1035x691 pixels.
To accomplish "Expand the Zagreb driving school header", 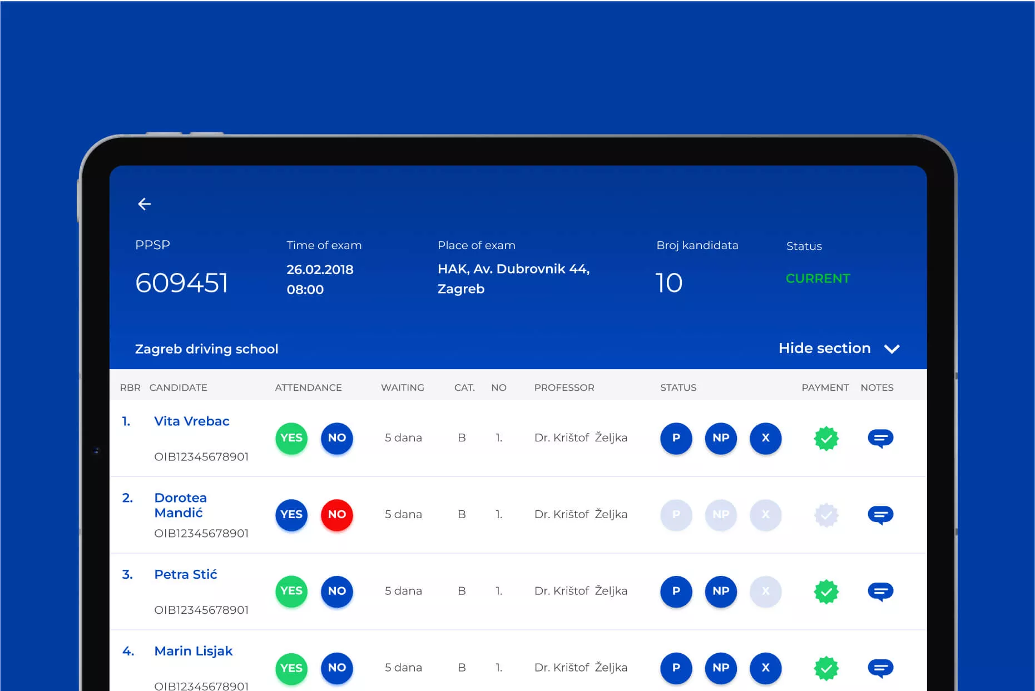I will coord(206,349).
